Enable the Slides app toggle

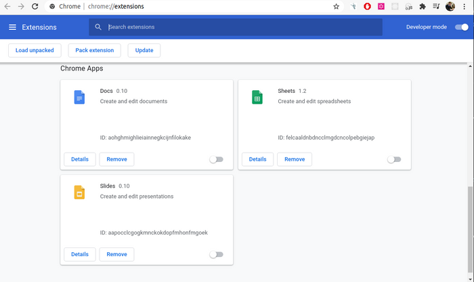[x=217, y=254]
